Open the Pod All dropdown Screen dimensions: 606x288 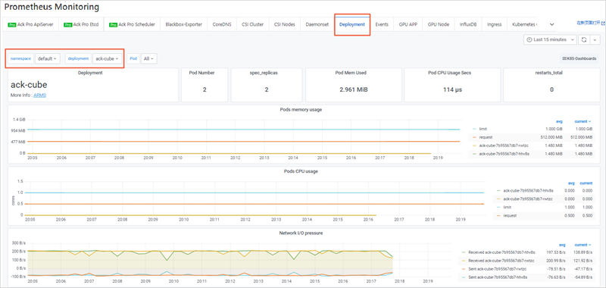tap(148, 58)
